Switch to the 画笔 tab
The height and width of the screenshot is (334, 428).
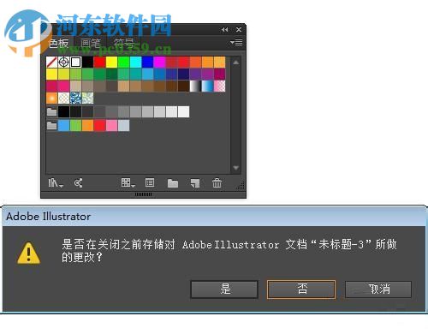(x=91, y=44)
